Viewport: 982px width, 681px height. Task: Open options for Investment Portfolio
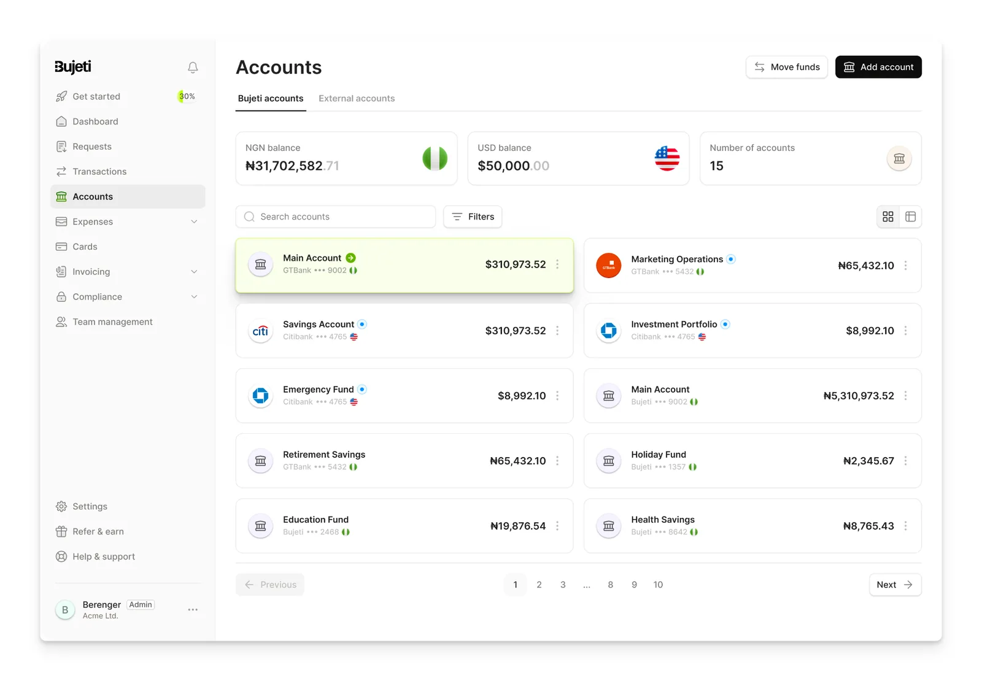click(x=905, y=331)
